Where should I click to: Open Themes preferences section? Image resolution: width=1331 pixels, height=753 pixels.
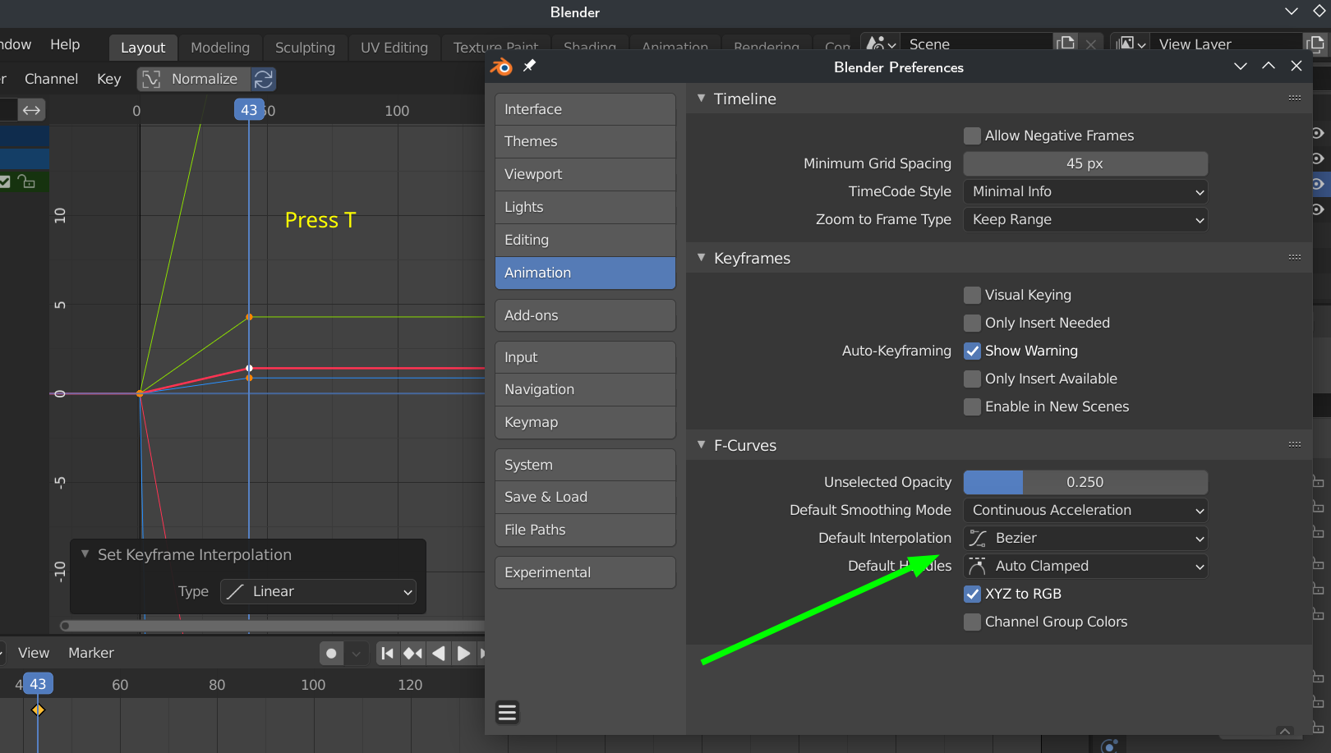coord(585,141)
